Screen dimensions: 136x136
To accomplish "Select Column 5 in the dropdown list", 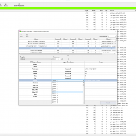I will point(67,86).
